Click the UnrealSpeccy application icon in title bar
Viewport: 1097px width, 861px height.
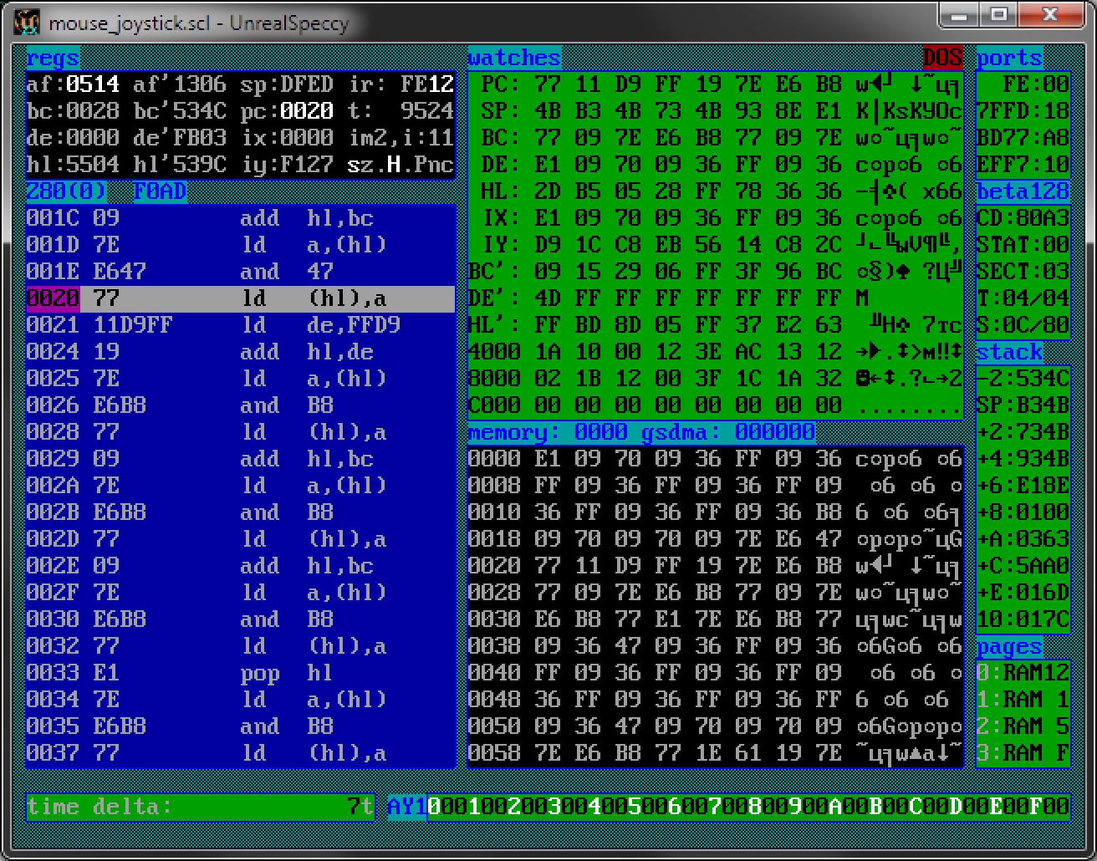point(28,23)
